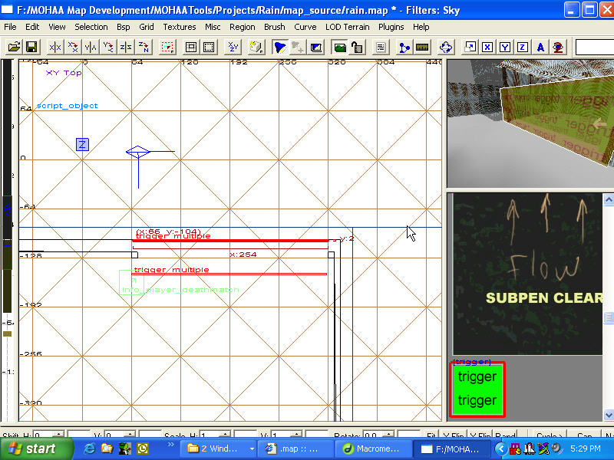Switch to Macromedia window in taskbar
Image resolution: width=614 pixels, height=460 pixels.
point(371,449)
